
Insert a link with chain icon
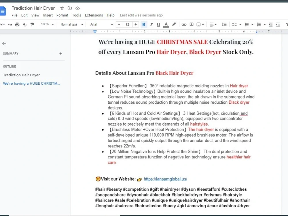click(184, 24)
